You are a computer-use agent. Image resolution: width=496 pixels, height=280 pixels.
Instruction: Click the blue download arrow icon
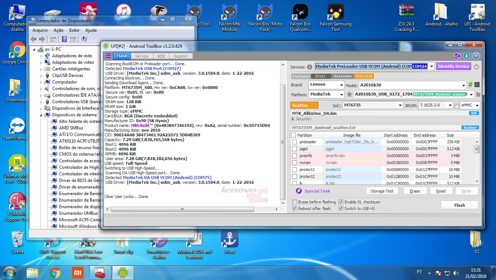click(466, 56)
